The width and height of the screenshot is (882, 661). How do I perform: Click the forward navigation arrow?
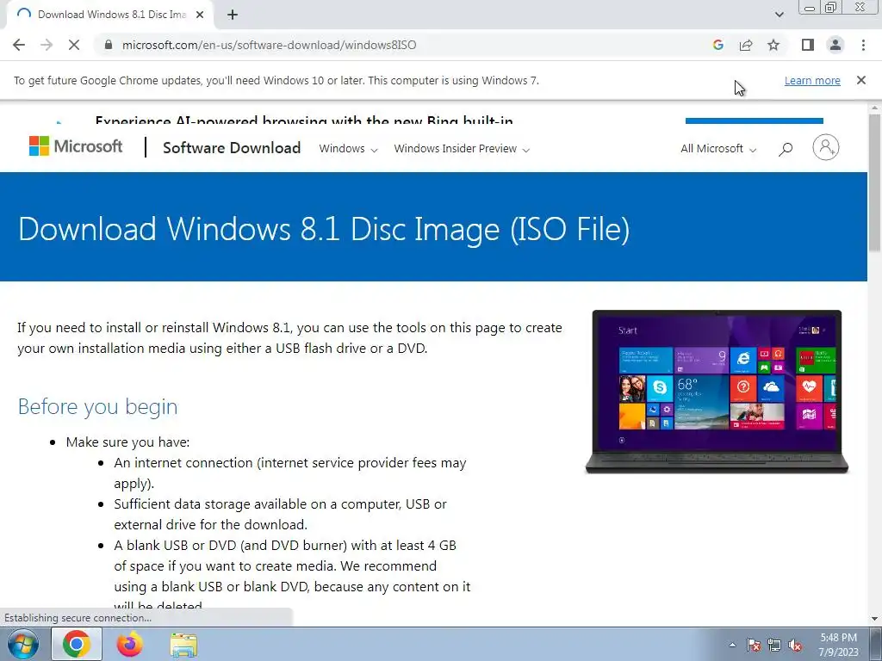click(x=47, y=45)
